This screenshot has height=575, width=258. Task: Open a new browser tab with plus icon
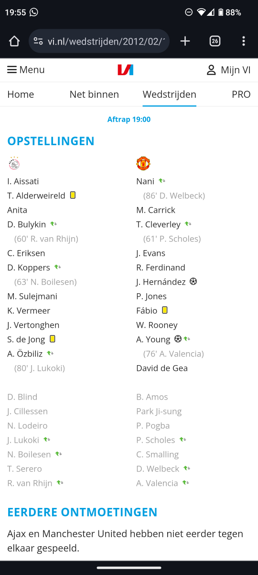pos(185,41)
